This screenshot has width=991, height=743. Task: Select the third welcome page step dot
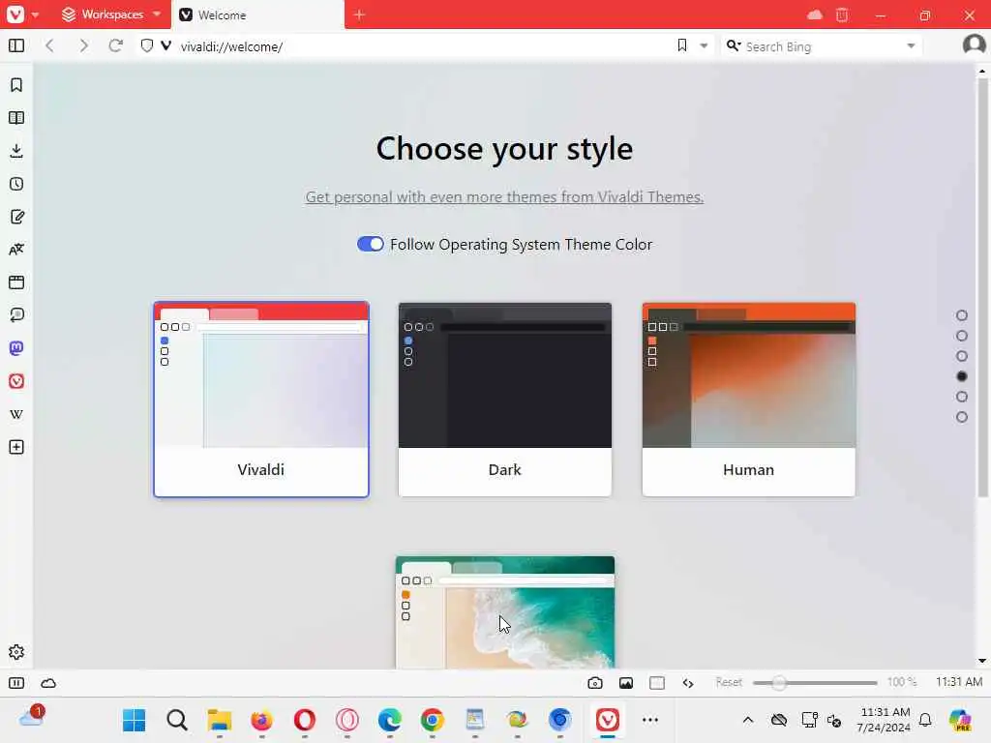(x=962, y=356)
